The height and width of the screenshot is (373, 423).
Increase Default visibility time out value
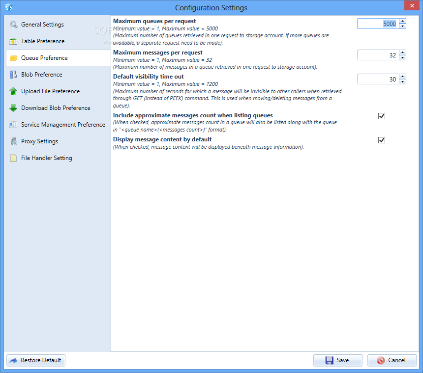click(x=402, y=77)
